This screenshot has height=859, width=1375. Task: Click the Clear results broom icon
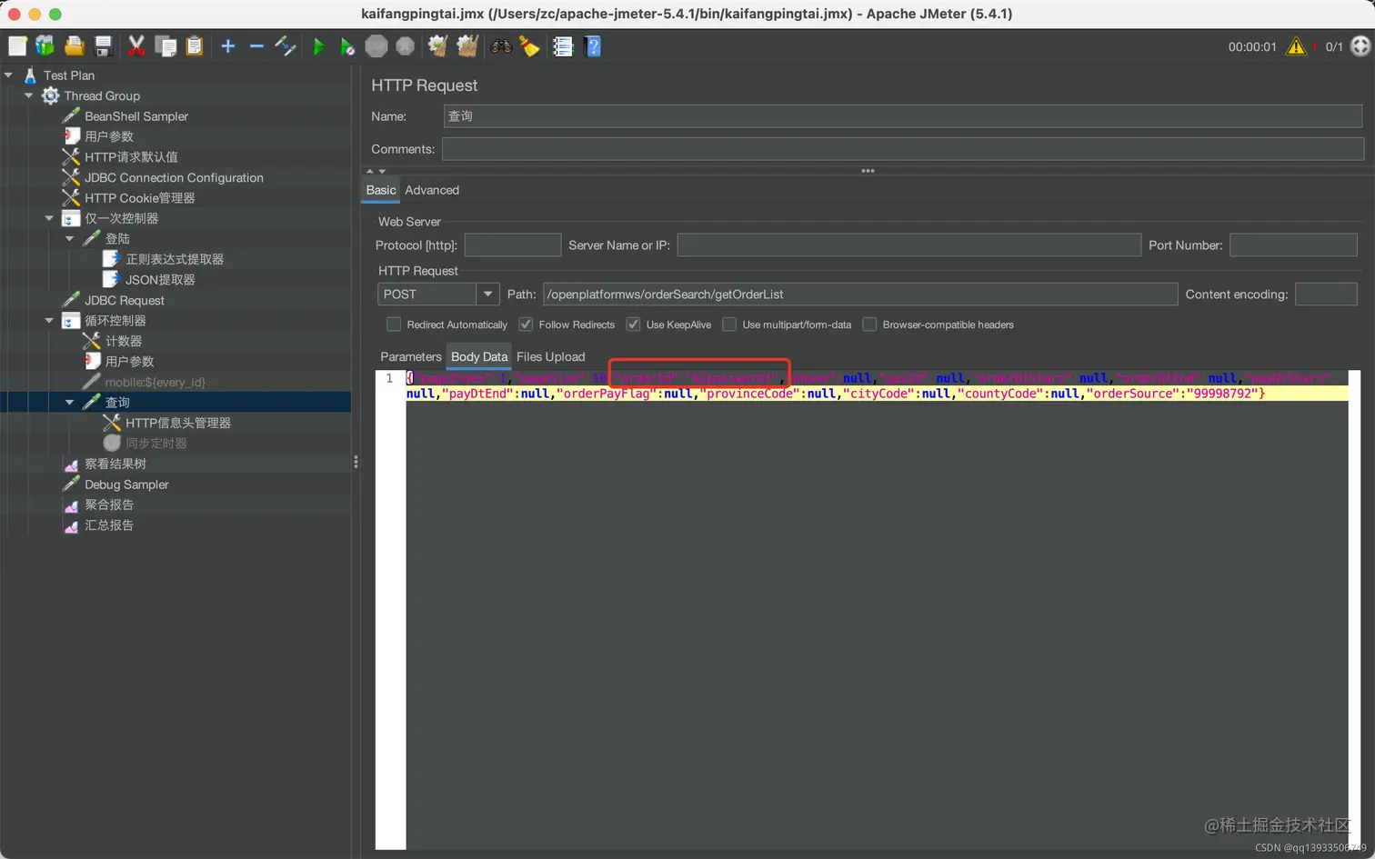[438, 46]
